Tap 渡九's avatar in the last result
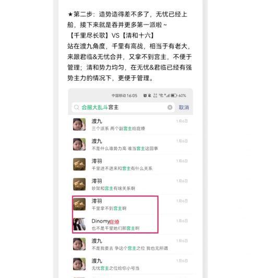Viewport: 261px width, 278px height. coord(79,264)
